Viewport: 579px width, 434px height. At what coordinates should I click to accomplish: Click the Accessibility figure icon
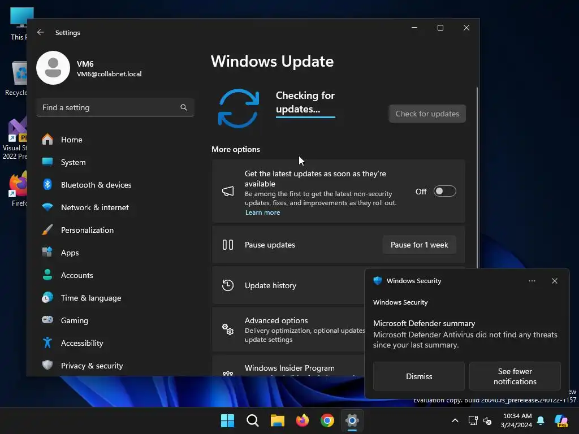click(x=47, y=343)
